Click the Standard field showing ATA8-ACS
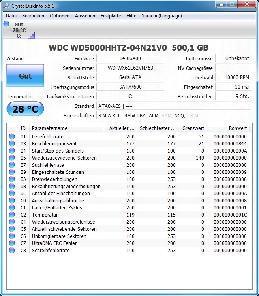The image size is (259, 296). coord(174,106)
